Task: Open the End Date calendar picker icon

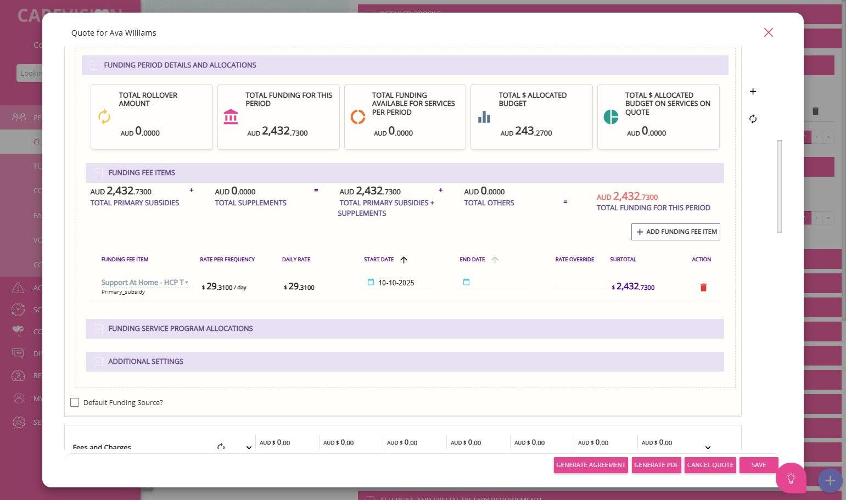Action: pyautogui.click(x=466, y=282)
